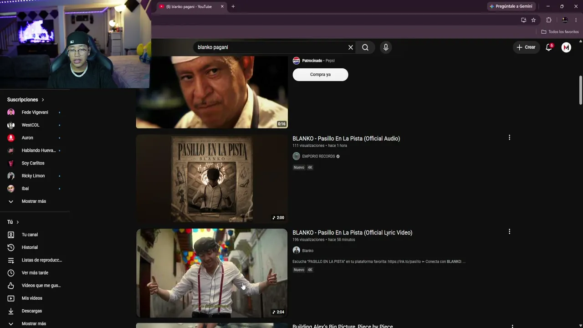Click the Patrocinado · Pepsi label
Screen dimensions: 583x328
(x=318, y=61)
